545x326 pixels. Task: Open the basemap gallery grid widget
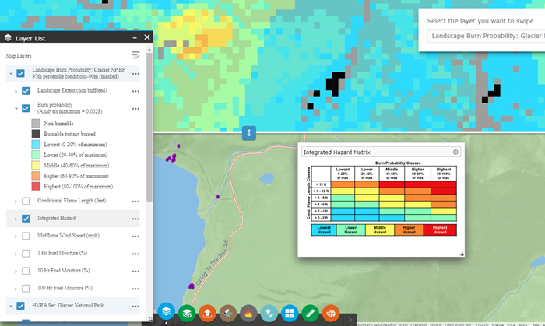click(x=290, y=314)
